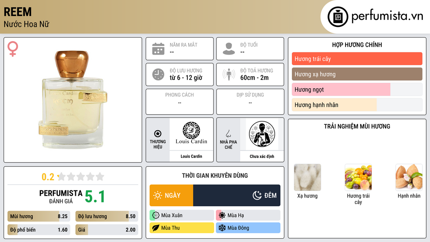Screen dimensions: 430x242
Task: Click the sun icon in the Ngày bar
Action: click(x=157, y=195)
